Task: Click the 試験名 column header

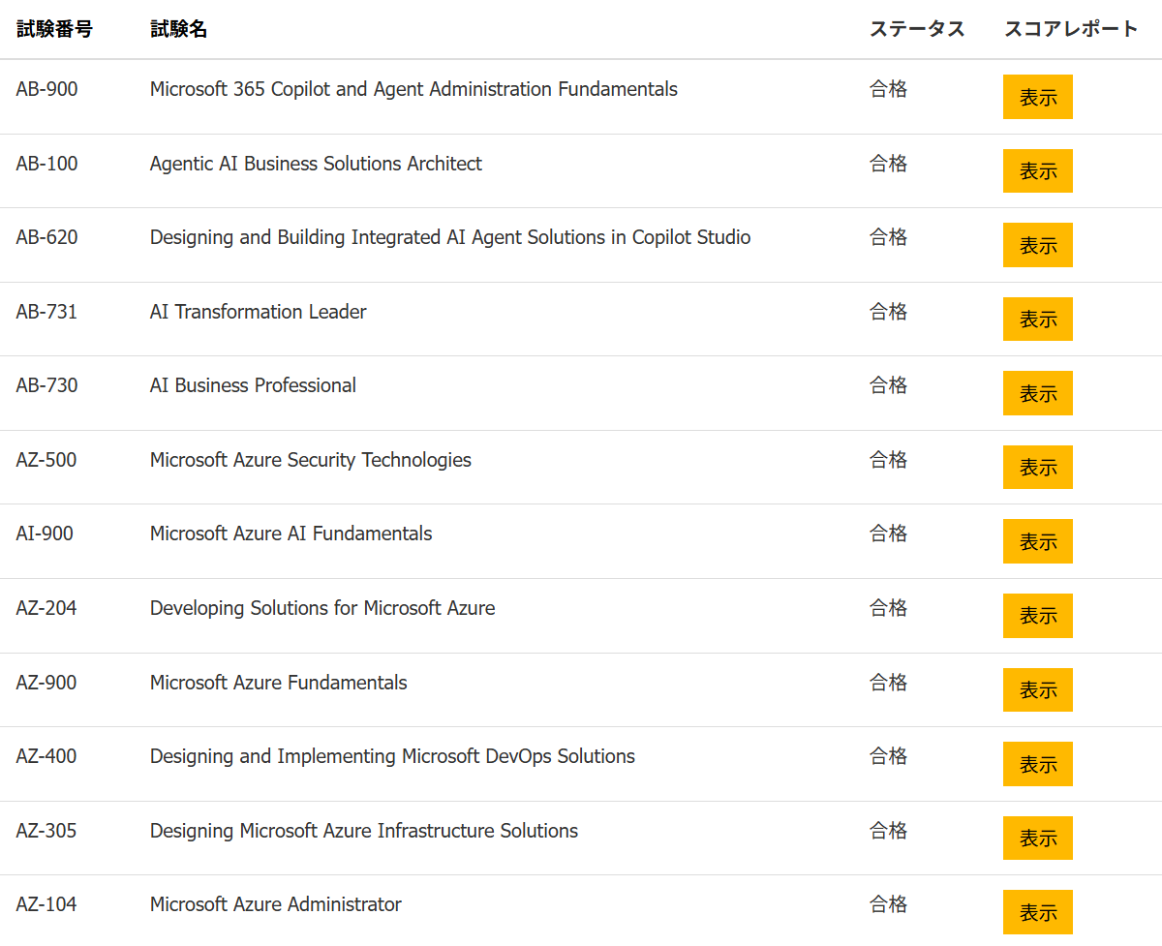Action: point(179,29)
